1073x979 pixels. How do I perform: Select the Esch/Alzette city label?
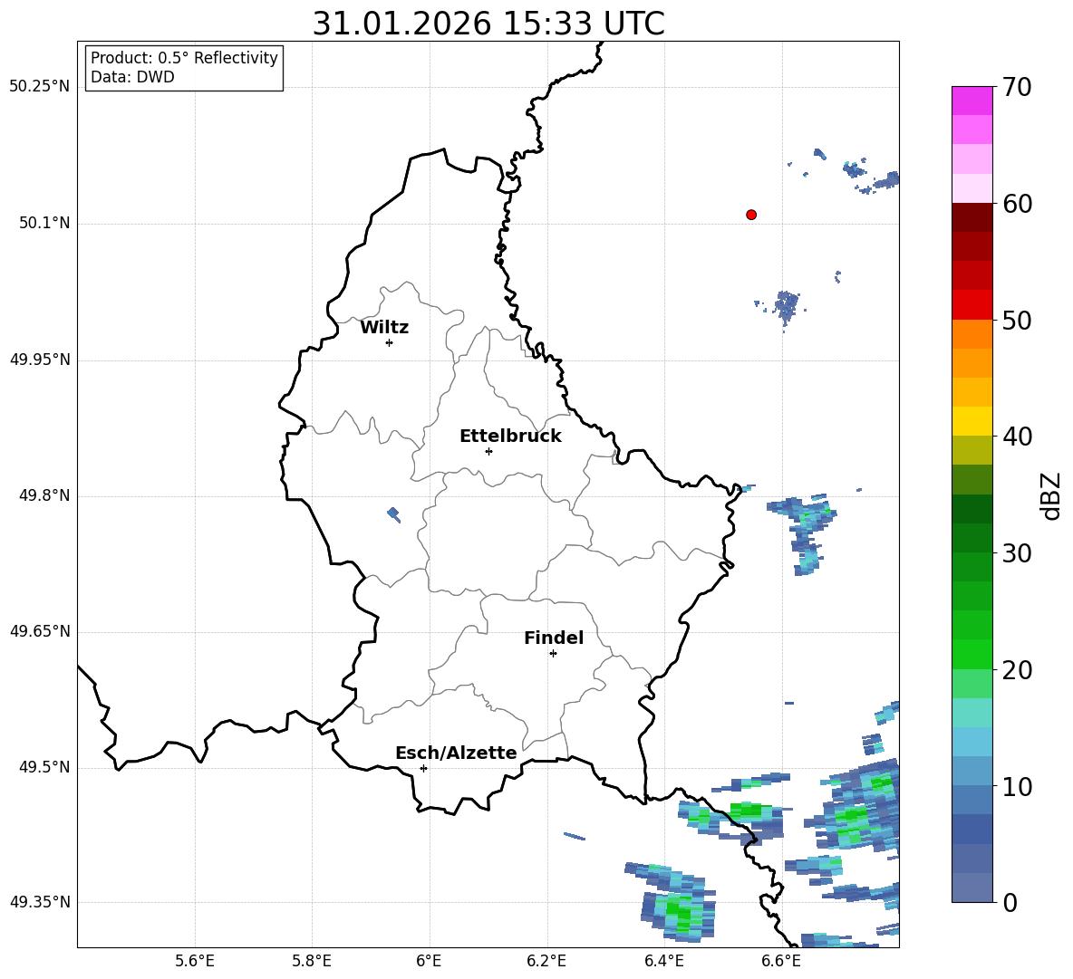[456, 753]
